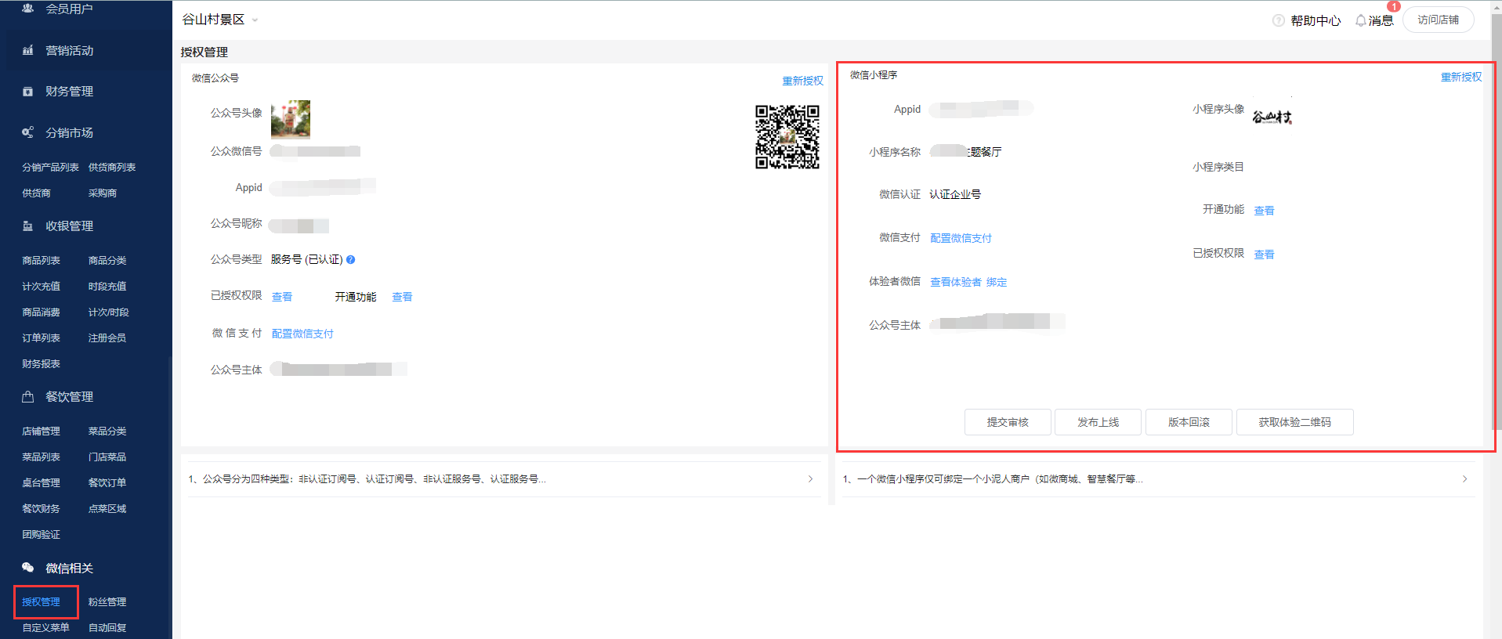Click the cashier management icon
The height and width of the screenshot is (639, 1502).
coord(28,226)
